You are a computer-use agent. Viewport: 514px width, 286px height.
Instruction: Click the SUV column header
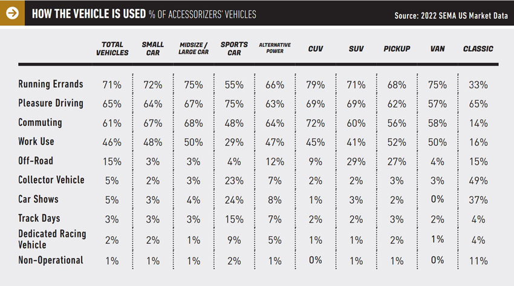tap(356, 48)
